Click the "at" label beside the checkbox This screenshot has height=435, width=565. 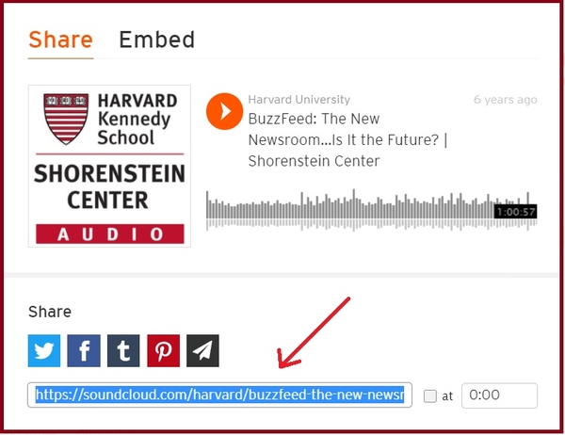tap(447, 396)
